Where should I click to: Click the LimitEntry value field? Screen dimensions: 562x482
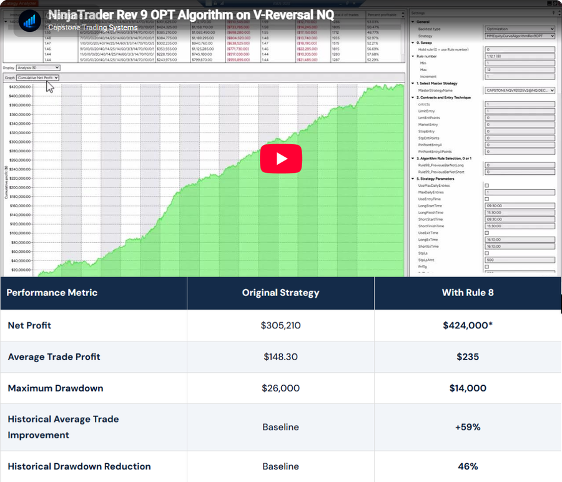pyautogui.click(x=520, y=111)
